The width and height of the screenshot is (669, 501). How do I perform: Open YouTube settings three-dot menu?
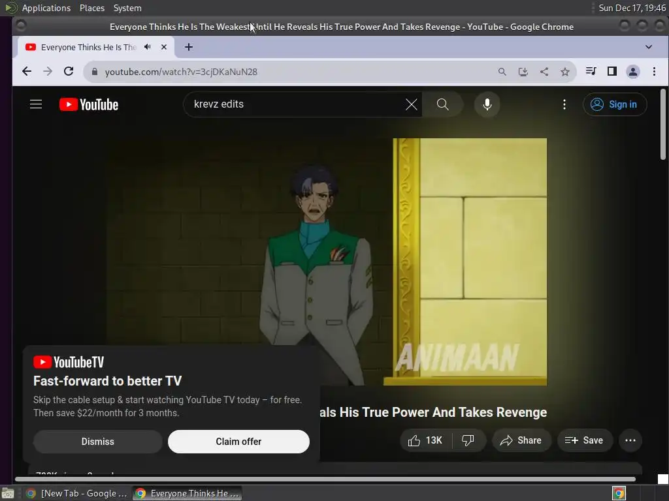[x=564, y=104]
